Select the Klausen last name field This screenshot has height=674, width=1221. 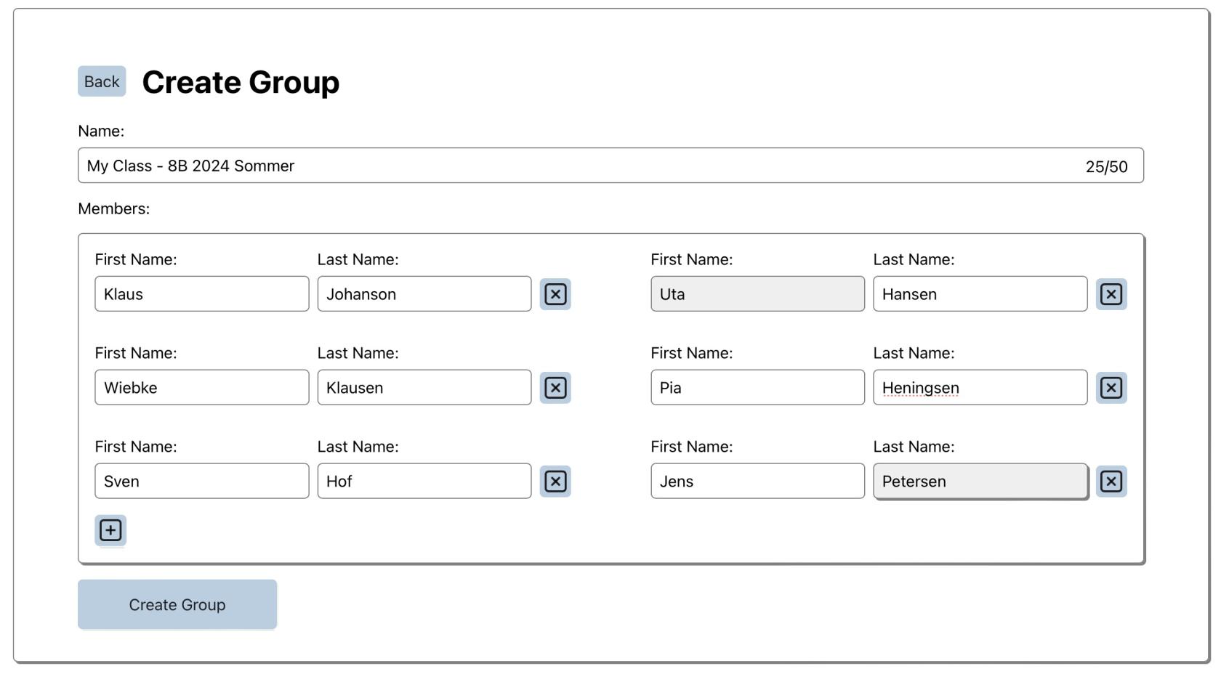(424, 388)
